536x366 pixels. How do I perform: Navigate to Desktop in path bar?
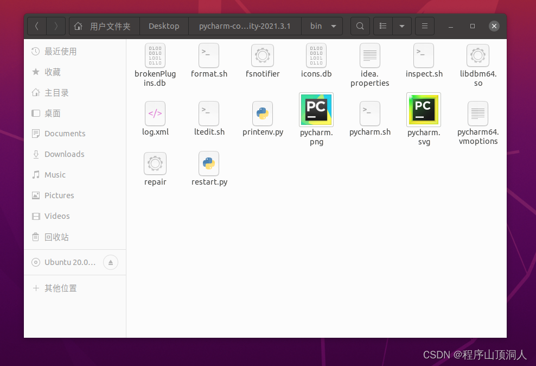tap(164, 26)
